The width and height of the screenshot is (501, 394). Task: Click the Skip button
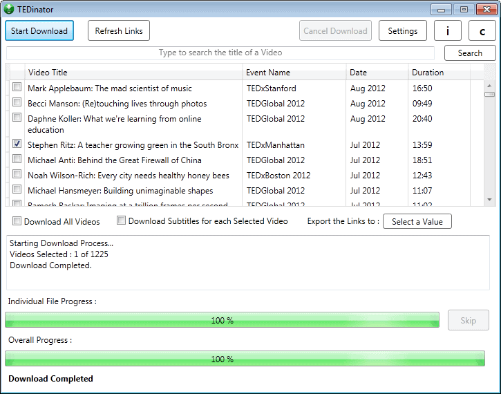[468, 320]
